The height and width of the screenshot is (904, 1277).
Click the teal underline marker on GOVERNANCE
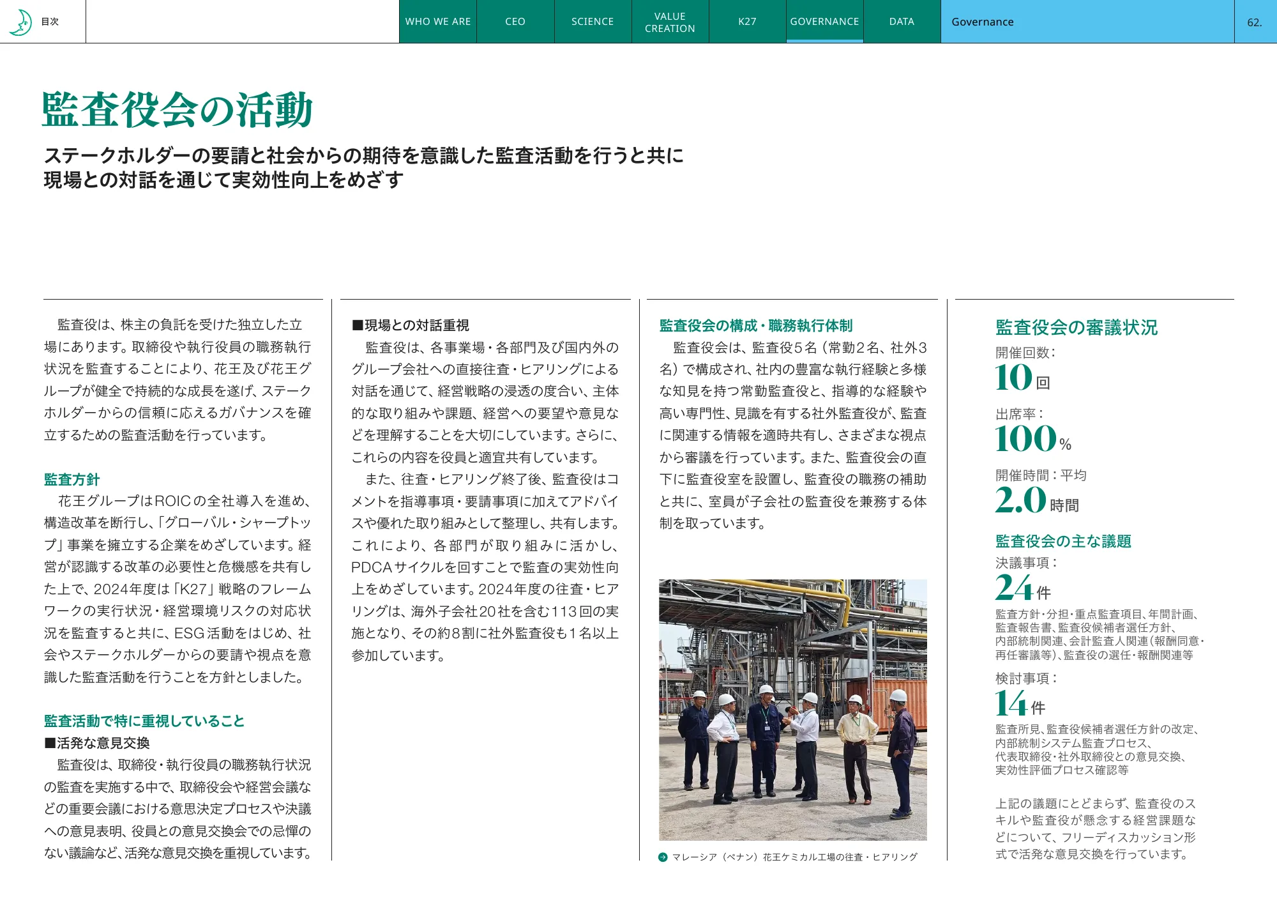(x=824, y=40)
